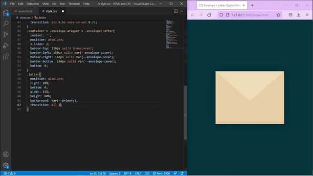Viewport: 313px width, 176px height.
Task: Click the envelope in the browser page
Action: (250, 98)
